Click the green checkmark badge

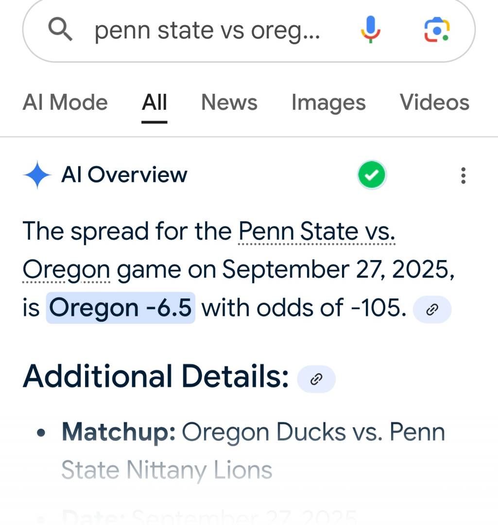point(372,175)
